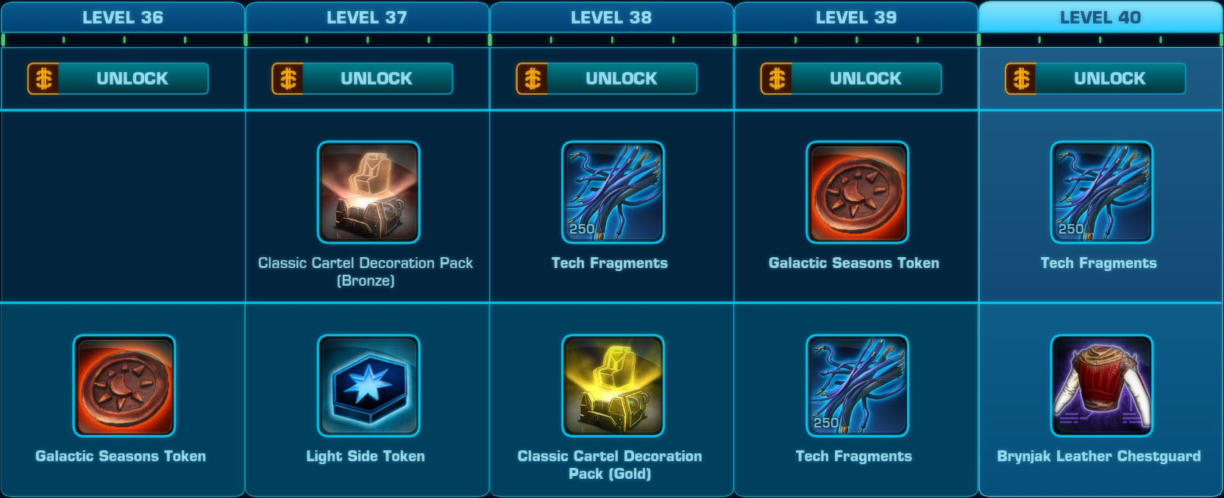The image size is (1224, 498).
Task: Click the empty Level 36 top reward slot
Action: click(x=123, y=206)
